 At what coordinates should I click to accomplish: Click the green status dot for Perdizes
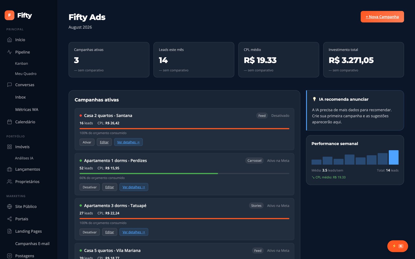pyautogui.click(x=81, y=161)
